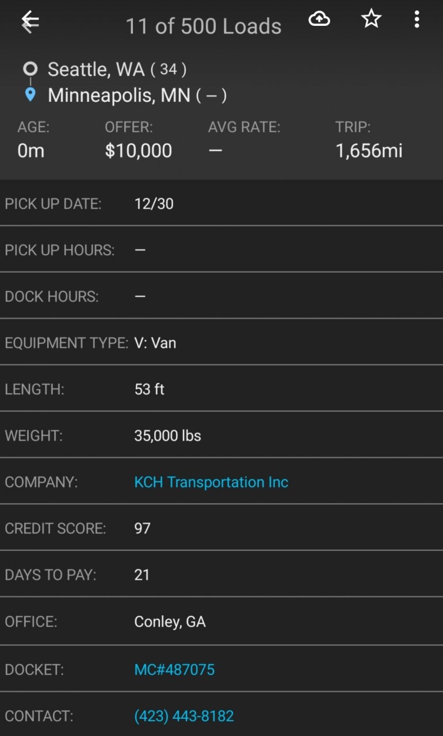Call contact number (423) 443-8182
The image size is (443, 736).
(184, 716)
